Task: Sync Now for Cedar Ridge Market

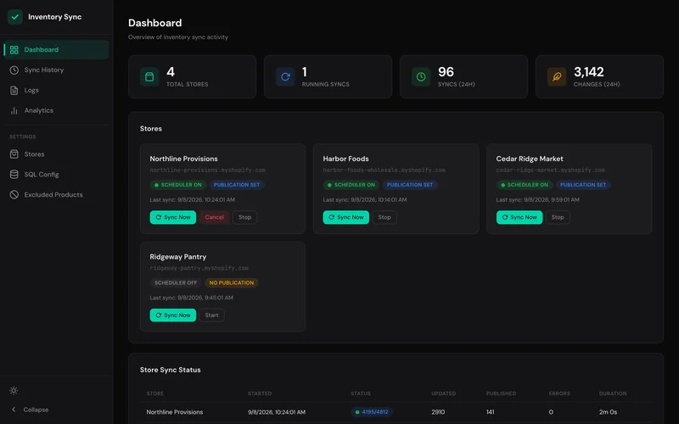Action: [519, 217]
